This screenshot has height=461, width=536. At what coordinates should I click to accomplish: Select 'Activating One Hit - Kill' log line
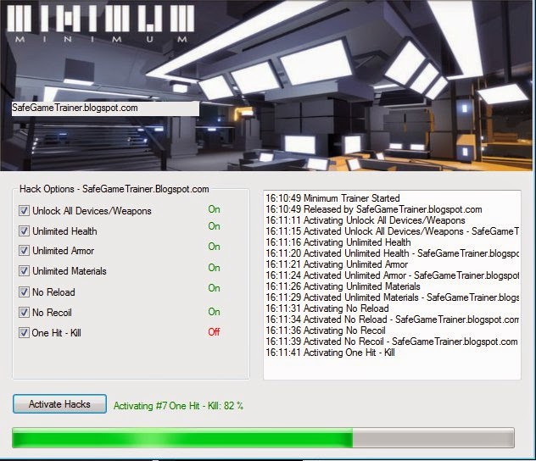pyautogui.click(x=330, y=352)
